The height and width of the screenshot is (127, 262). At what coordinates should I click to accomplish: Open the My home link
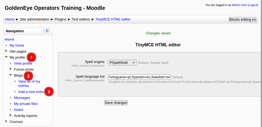[x=17, y=46]
